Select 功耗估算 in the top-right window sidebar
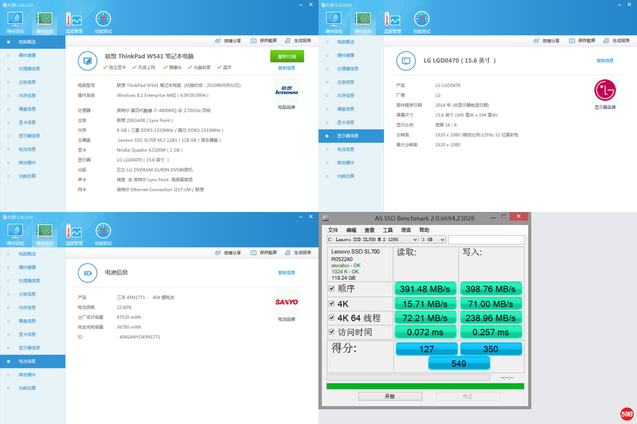The width and height of the screenshot is (637, 424). click(x=351, y=176)
